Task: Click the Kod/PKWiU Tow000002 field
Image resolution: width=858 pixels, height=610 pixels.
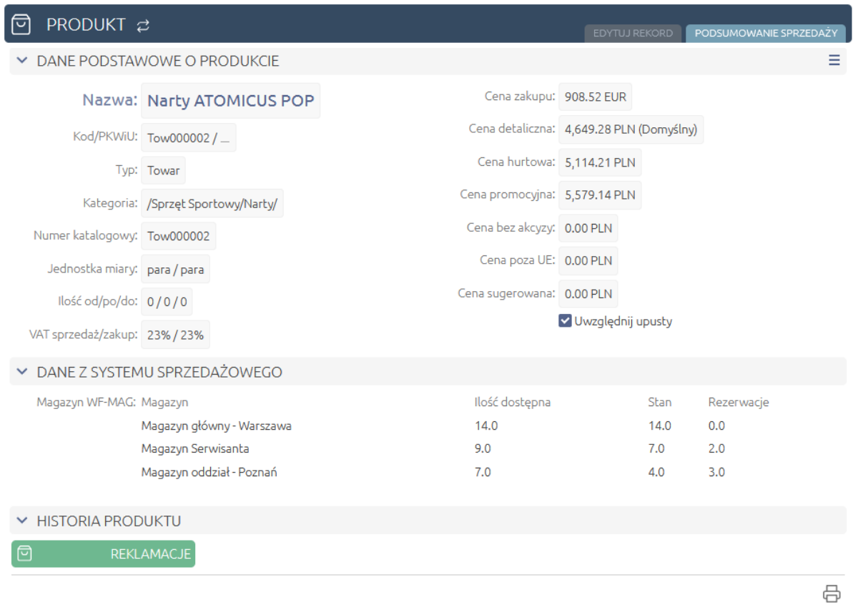Action: (x=188, y=138)
